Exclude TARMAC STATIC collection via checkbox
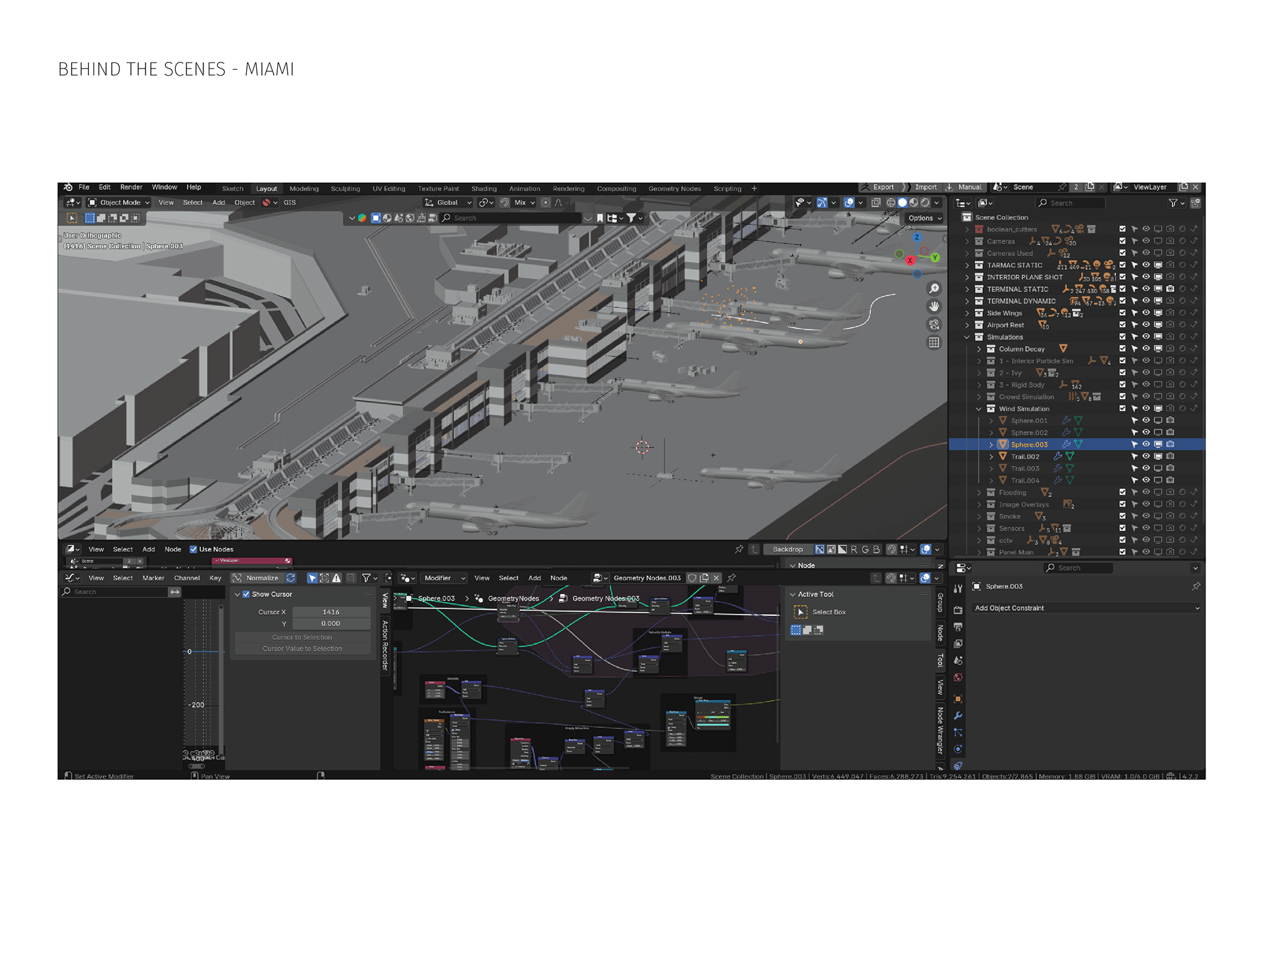The height and width of the screenshot is (976, 1264). point(1122,265)
